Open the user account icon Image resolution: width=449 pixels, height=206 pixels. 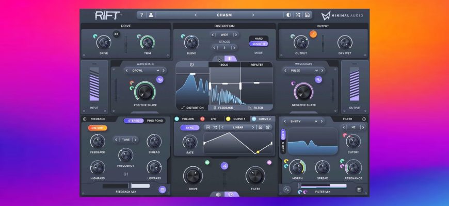(151, 15)
